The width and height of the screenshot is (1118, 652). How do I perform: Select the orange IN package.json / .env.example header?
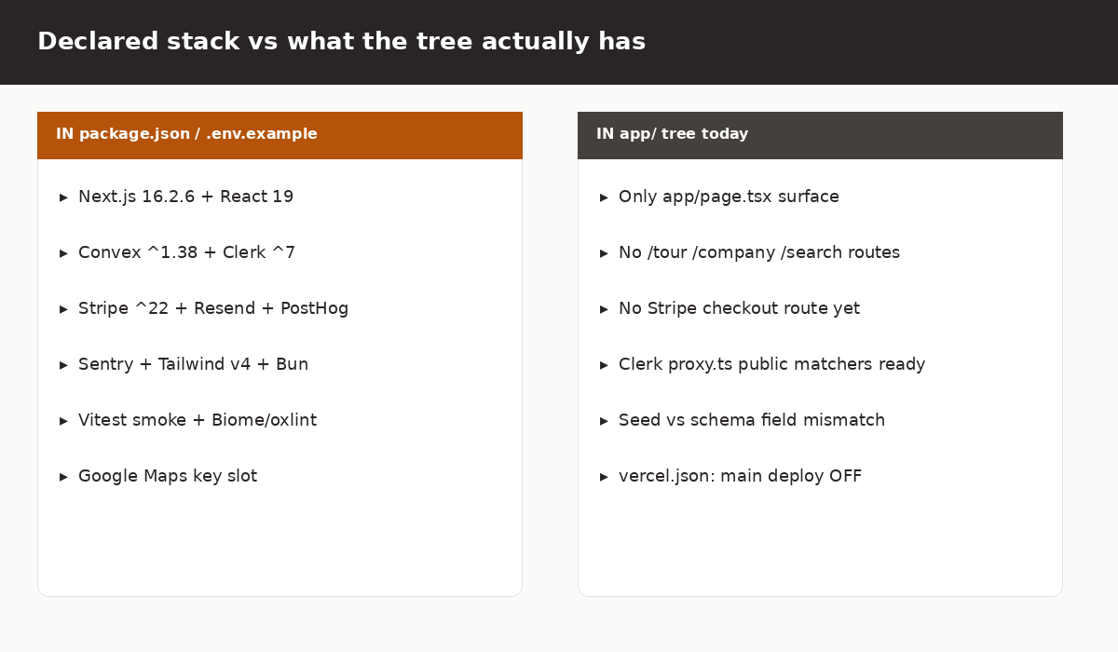click(x=279, y=135)
